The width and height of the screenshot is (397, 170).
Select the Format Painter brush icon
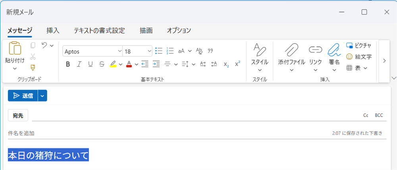(33, 67)
